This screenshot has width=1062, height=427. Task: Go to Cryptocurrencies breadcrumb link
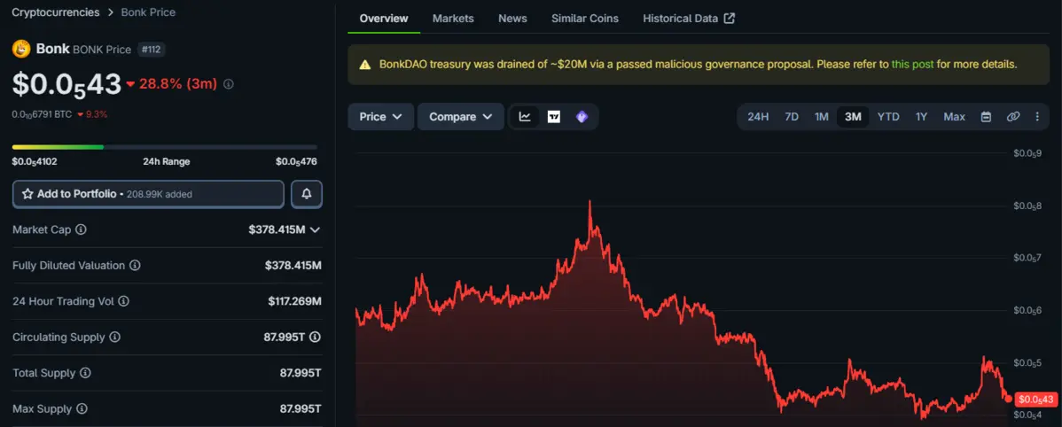tap(56, 12)
